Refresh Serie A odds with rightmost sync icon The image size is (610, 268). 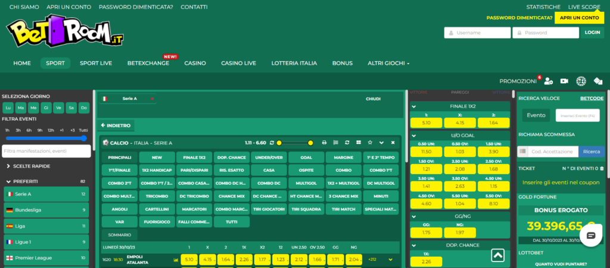click(347, 143)
